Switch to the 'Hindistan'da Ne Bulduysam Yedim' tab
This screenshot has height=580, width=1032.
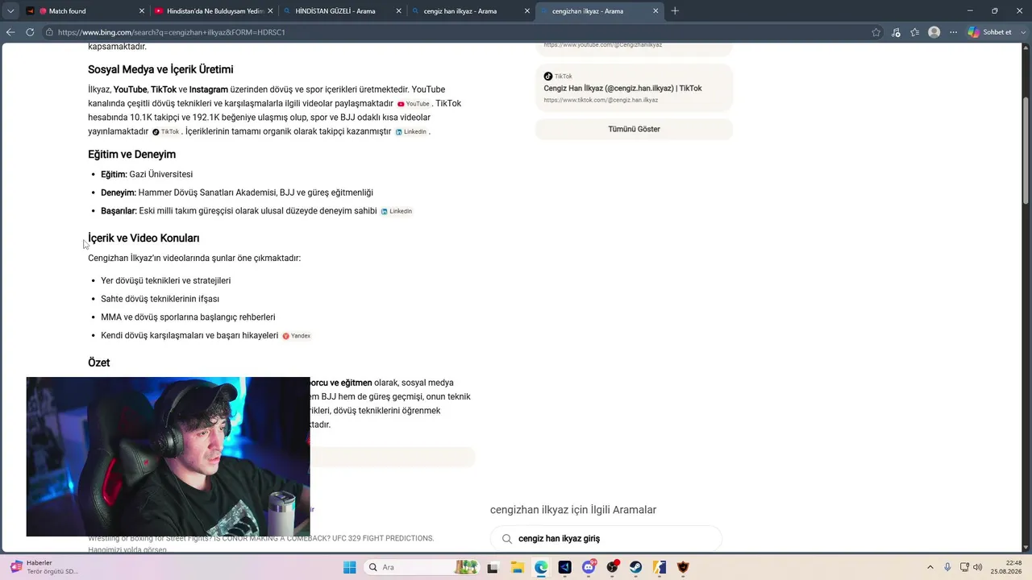pyautogui.click(x=214, y=11)
